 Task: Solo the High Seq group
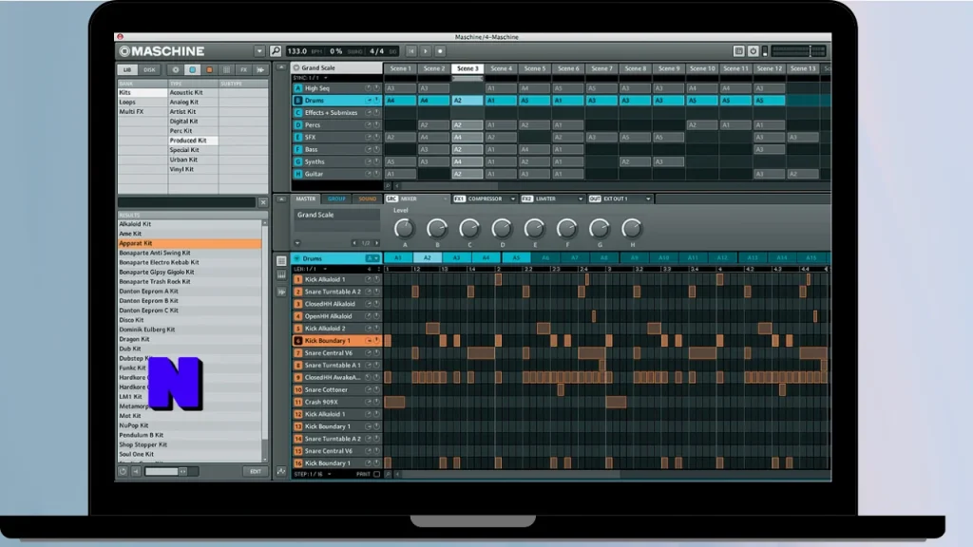369,88
